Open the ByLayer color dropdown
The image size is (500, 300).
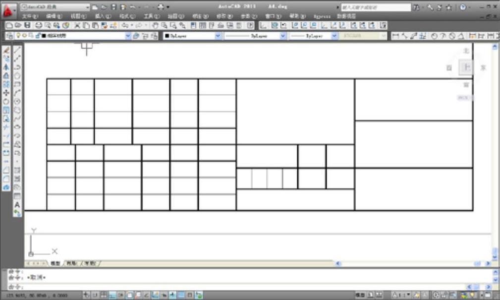[218, 36]
